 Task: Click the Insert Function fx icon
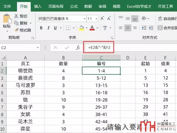click(78, 48)
